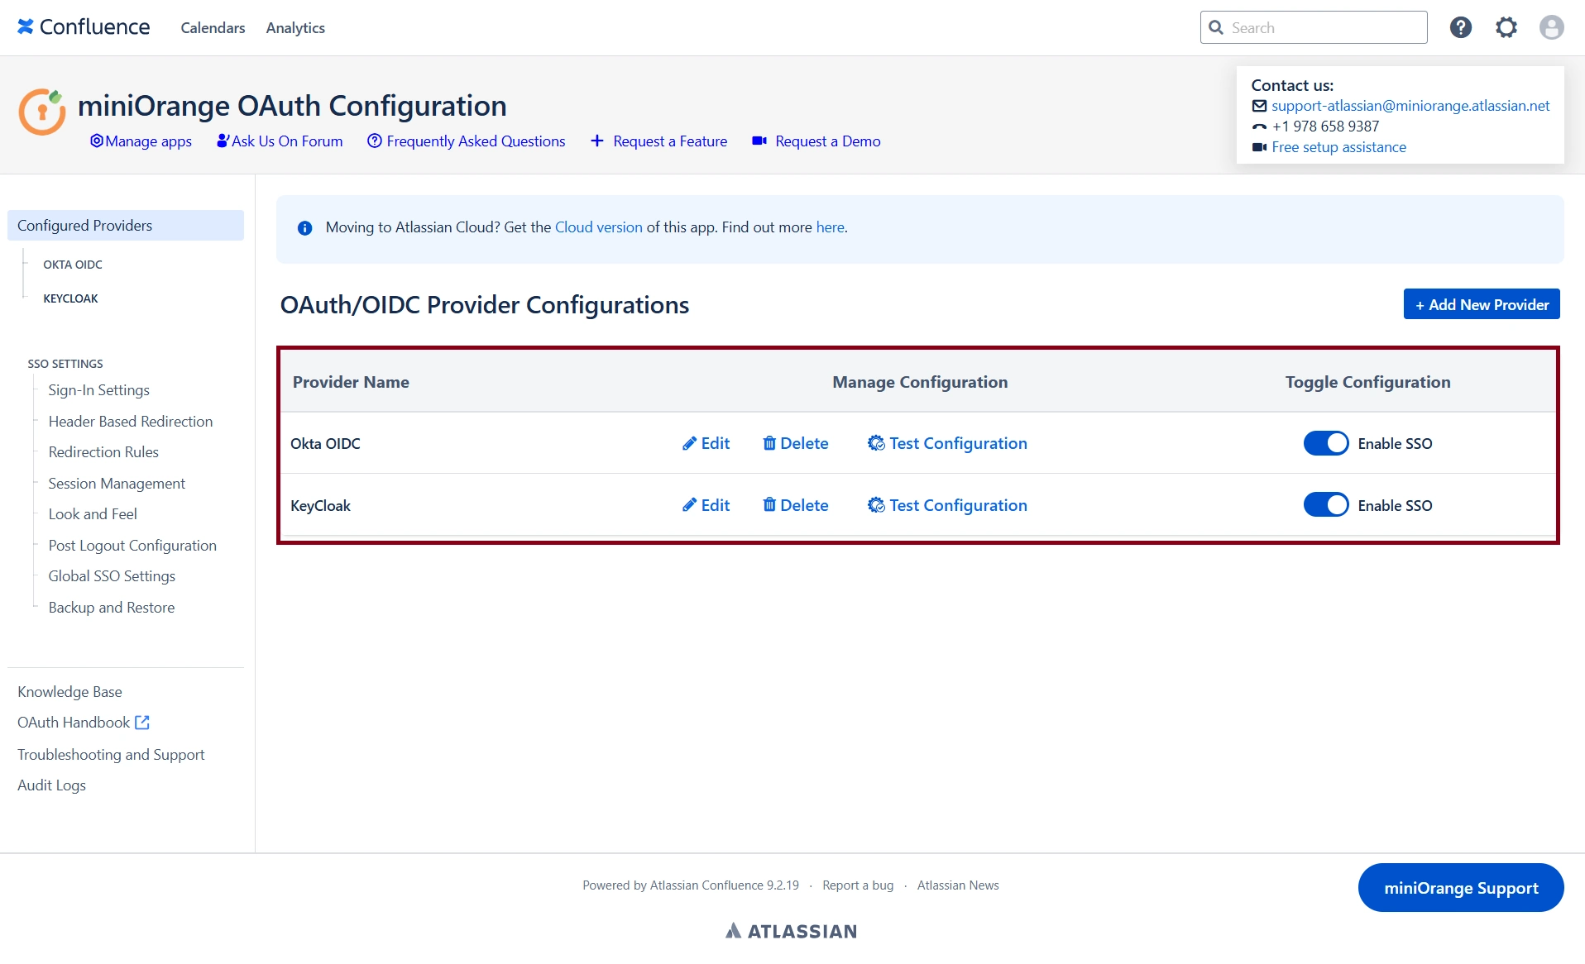Image resolution: width=1585 pixels, height=964 pixels.
Task: Select KEYCLOAK in sidebar tree
Action: (70, 298)
